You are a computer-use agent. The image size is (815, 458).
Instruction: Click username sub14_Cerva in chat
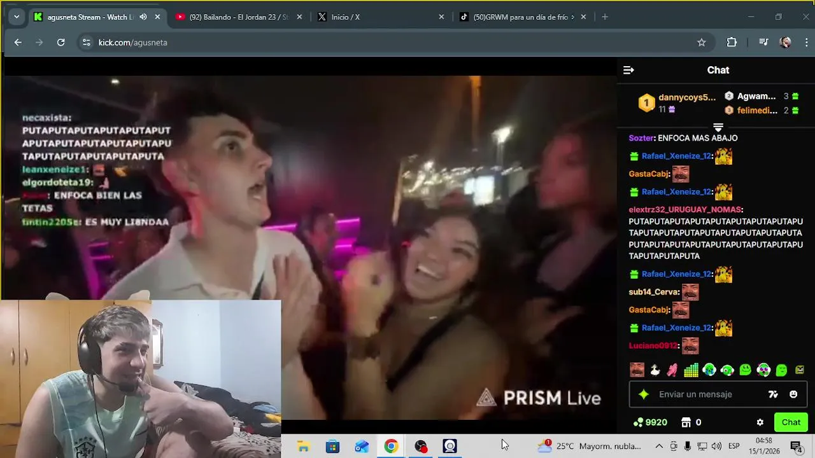(653, 292)
